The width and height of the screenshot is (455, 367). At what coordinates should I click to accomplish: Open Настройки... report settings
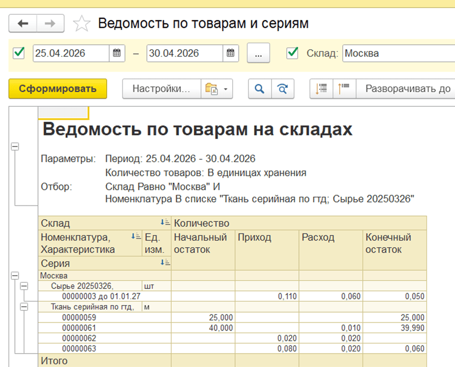[x=161, y=89]
